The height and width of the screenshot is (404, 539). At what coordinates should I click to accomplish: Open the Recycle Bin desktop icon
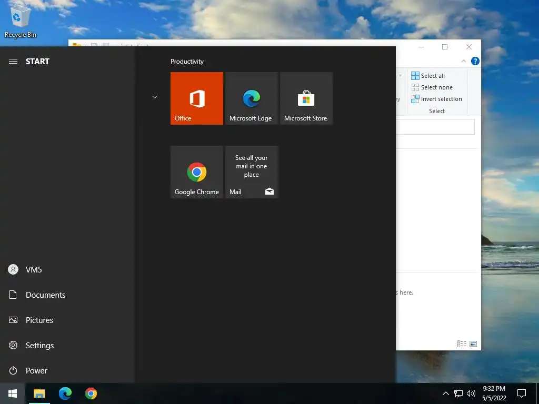point(21,22)
